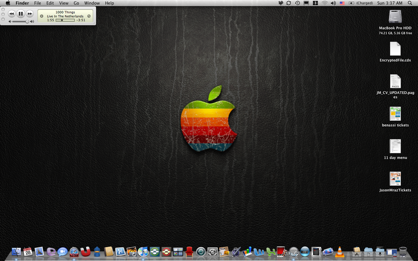Open Time Machine clock icon in dock

(x=201, y=252)
